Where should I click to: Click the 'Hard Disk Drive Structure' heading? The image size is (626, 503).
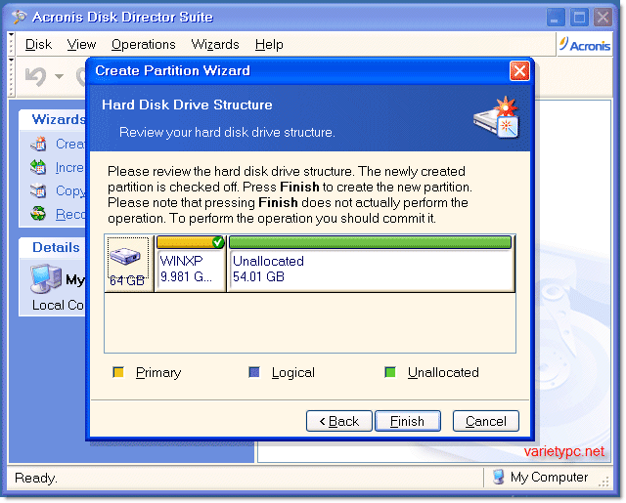pos(187,105)
